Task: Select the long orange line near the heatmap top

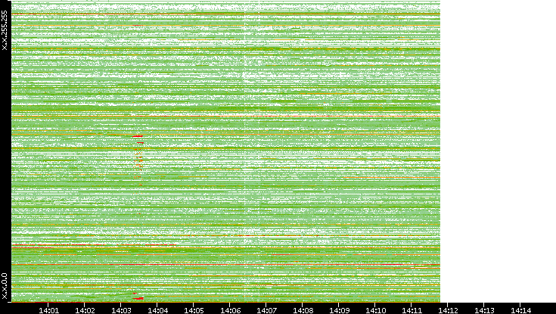Action: coord(227,14)
